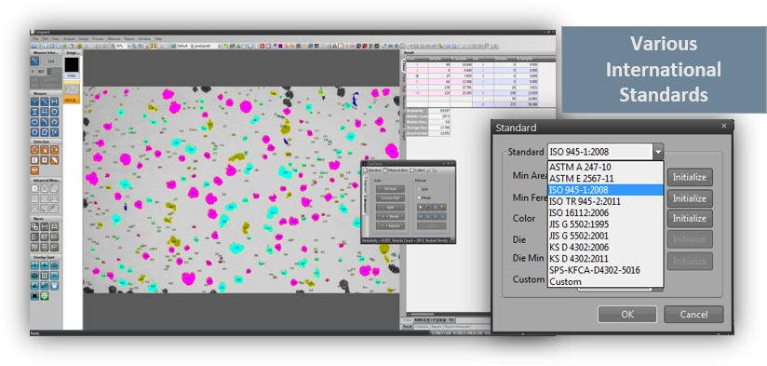Open the Measure menu
Viewport: 767px width, 366px height.
(x=114, y=39)
